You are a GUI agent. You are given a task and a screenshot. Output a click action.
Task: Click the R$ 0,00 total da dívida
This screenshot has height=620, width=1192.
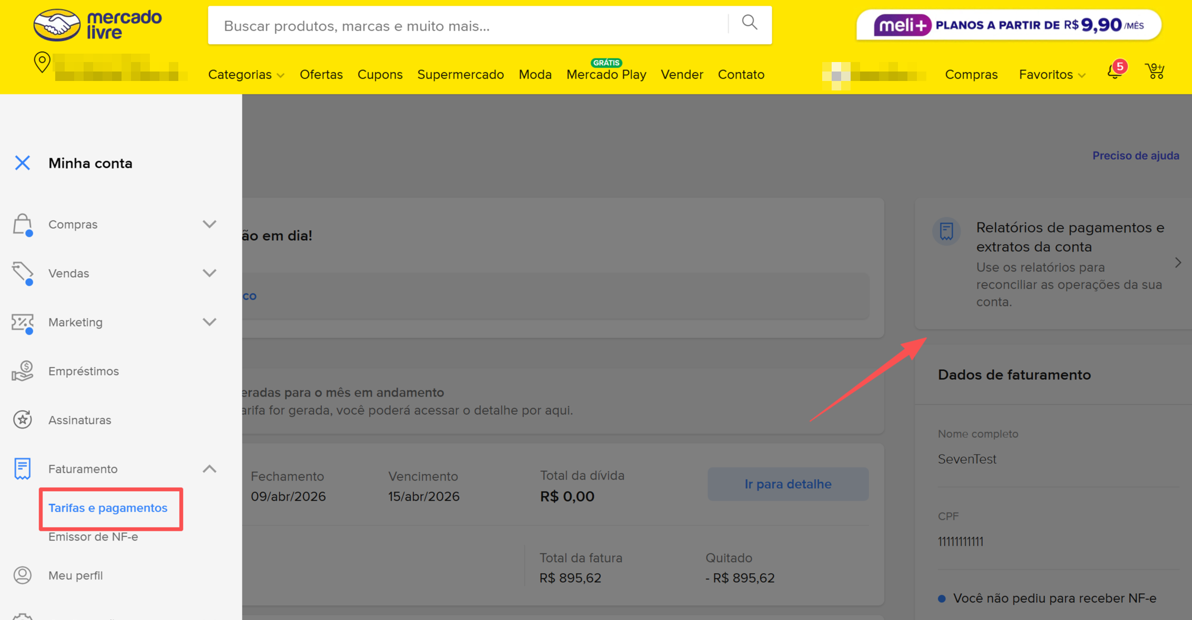(x=567, y=496)
